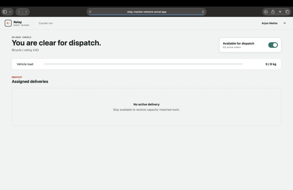Show tab overview icon
Viewport: 293px width, 190px height.
pos(288,12)
